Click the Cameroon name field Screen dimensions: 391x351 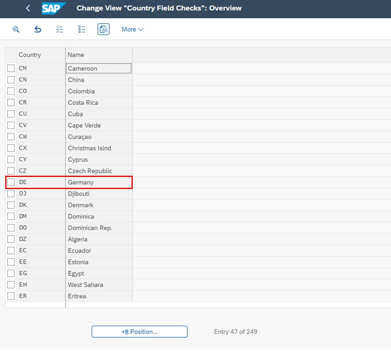[x=98, y=69]
